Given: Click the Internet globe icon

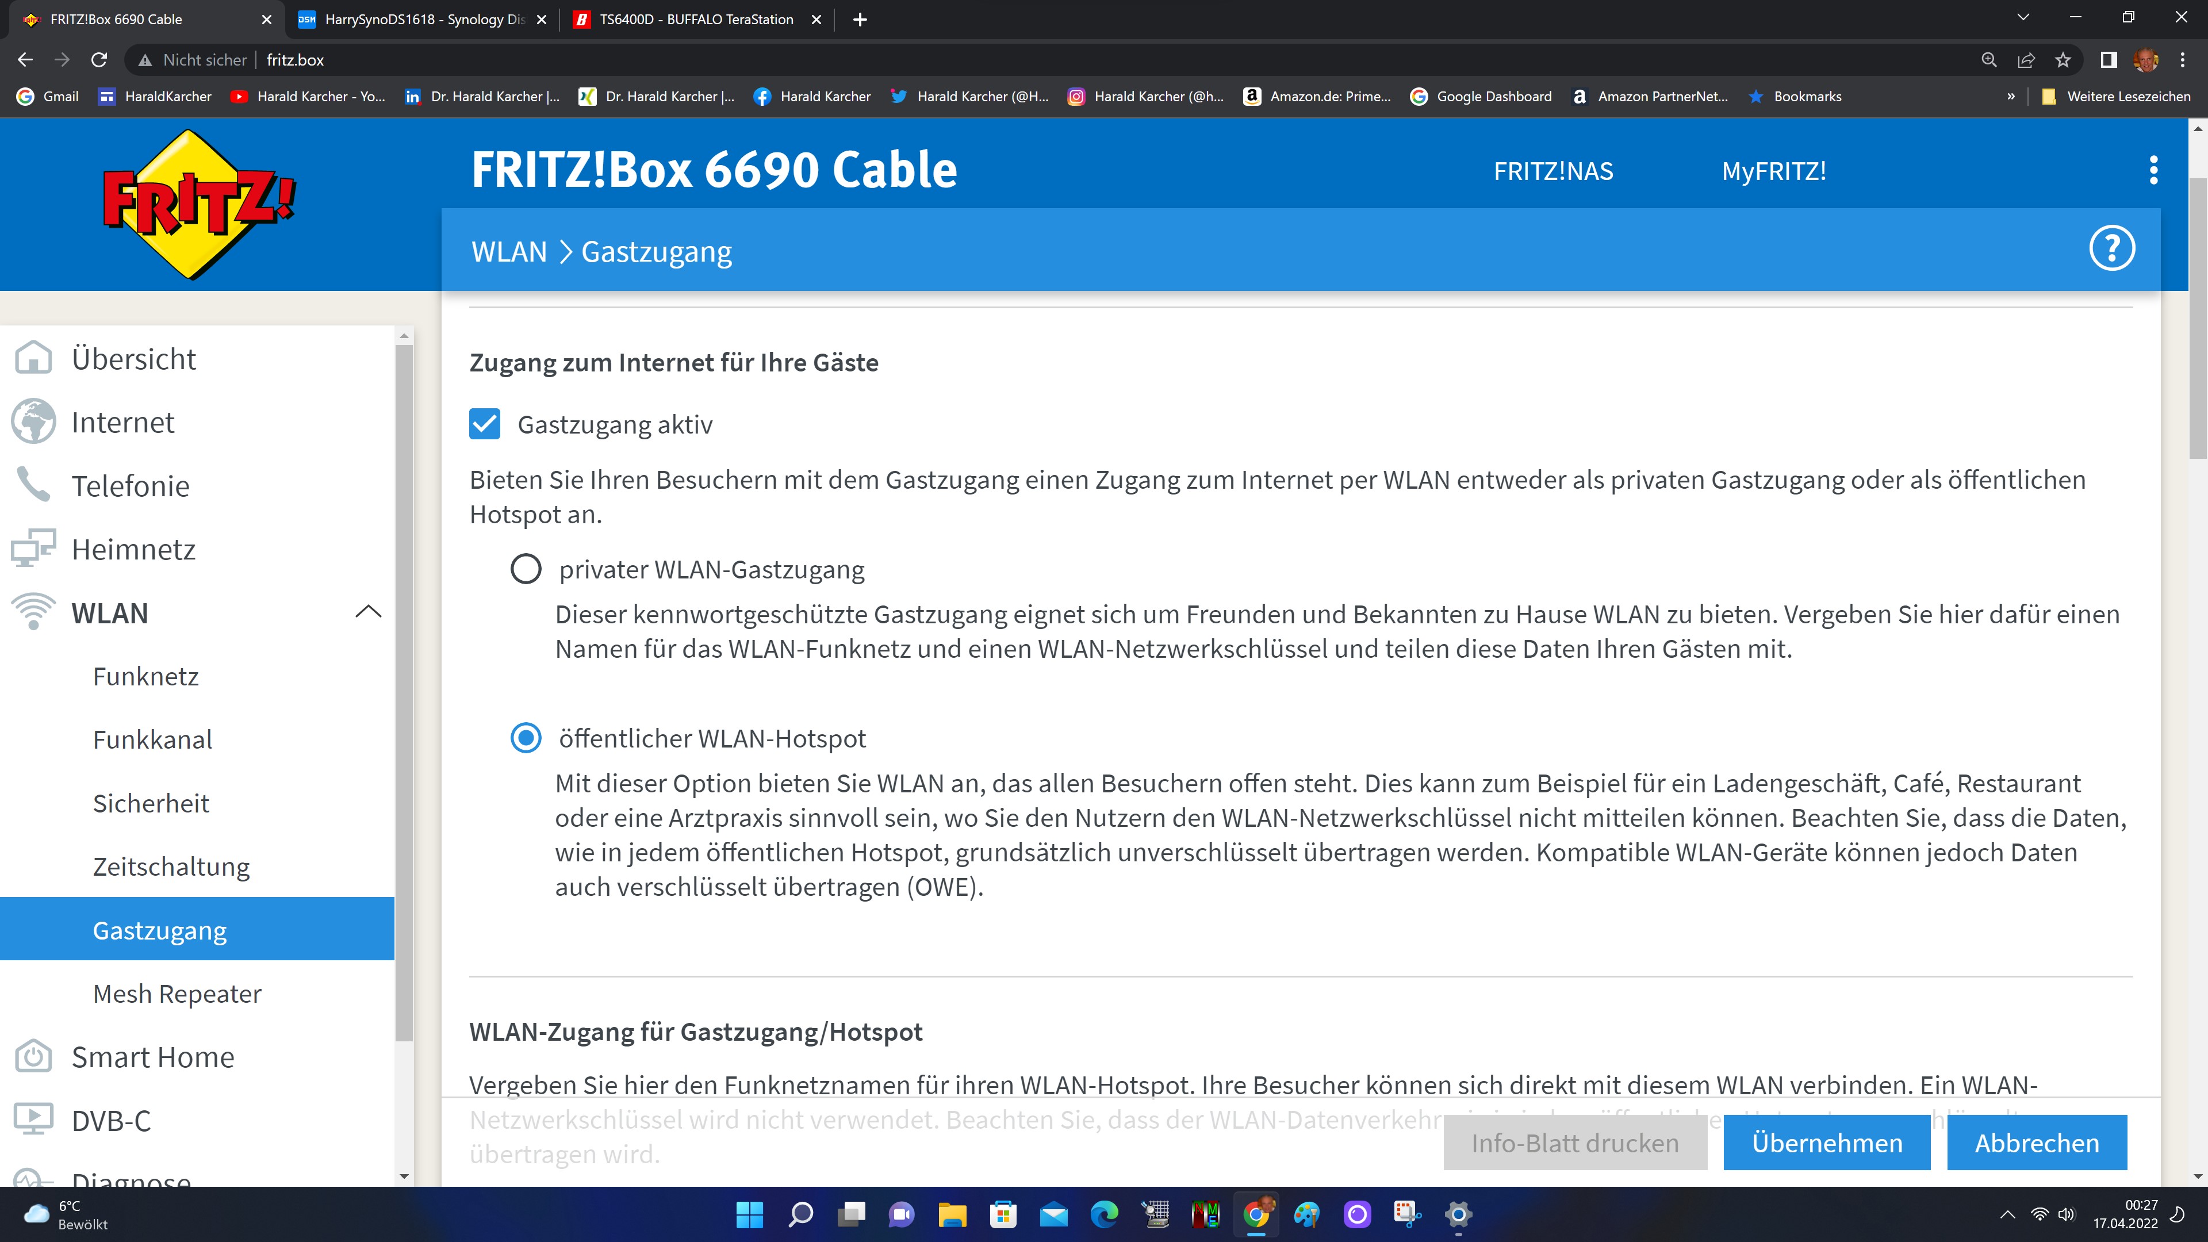Looking at the screenshot, I should (33, 421).
